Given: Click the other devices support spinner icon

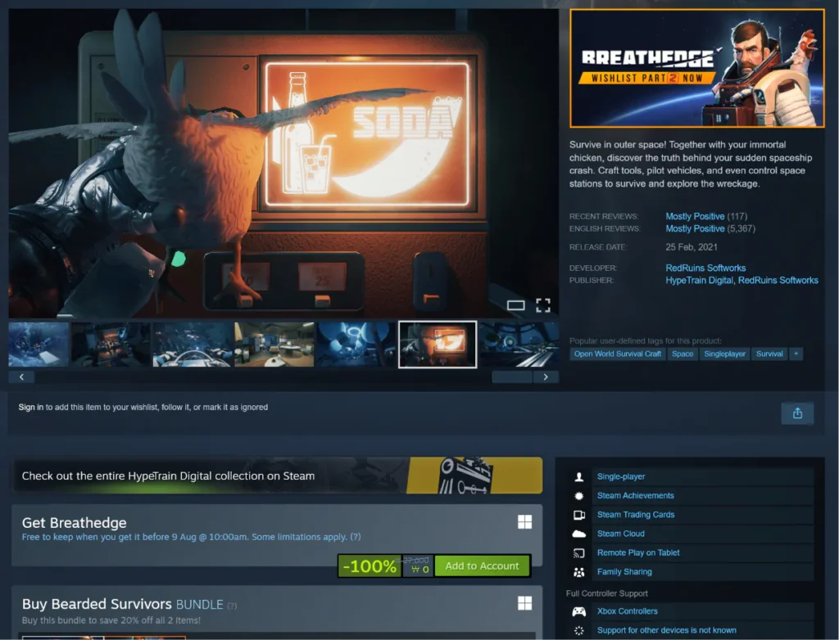Looking at the screenshot, I should [x=579, y=630].
